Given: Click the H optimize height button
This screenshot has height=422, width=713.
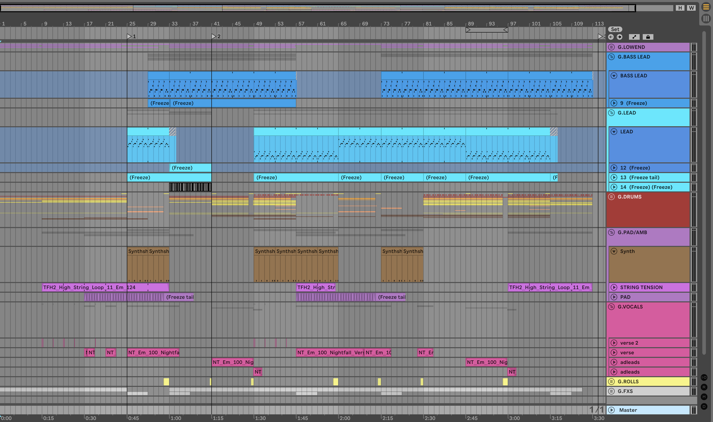Looking at the screenshot, I should click(x=680, y=8).
